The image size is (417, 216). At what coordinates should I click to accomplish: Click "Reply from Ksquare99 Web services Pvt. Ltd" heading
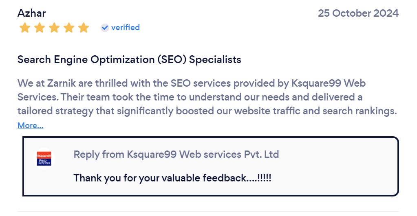click(x=176, y=155)
